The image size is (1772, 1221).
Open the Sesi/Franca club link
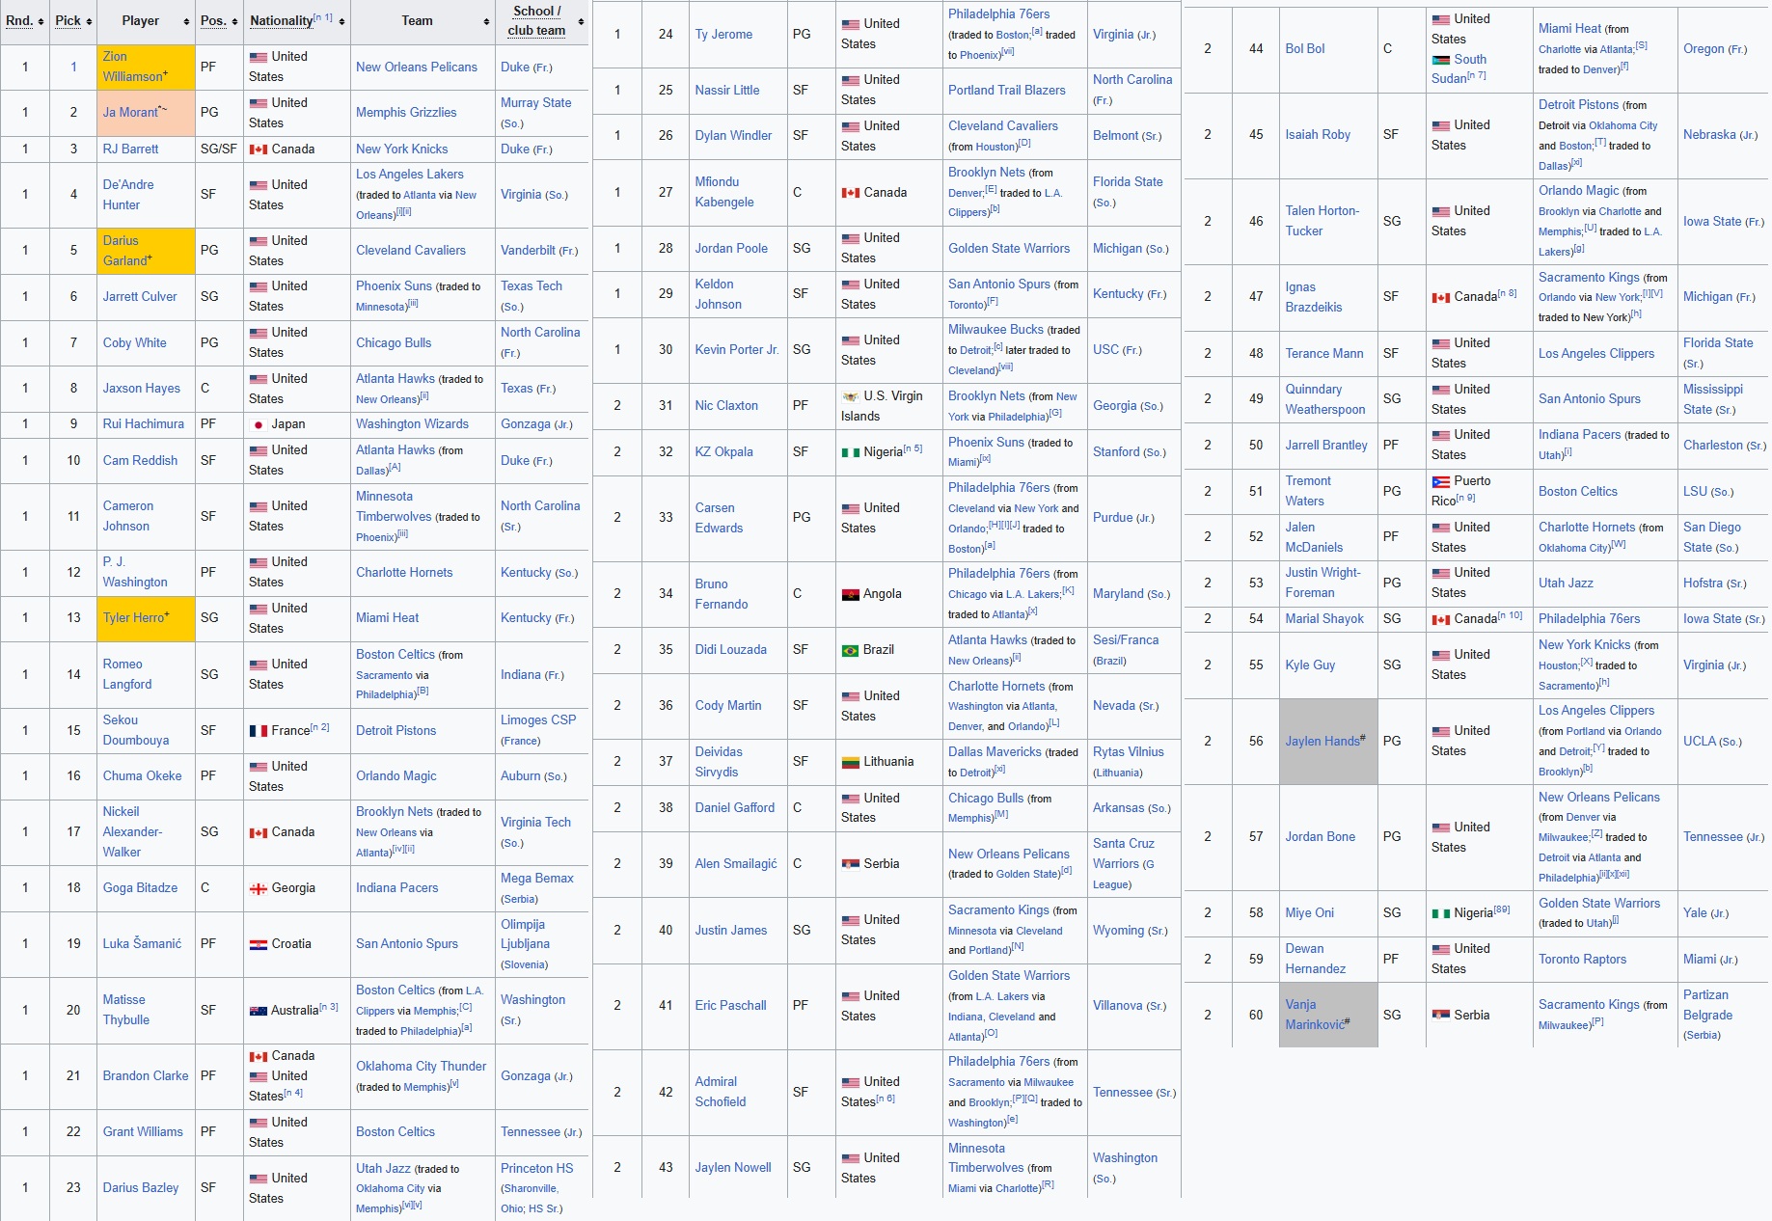pos(1126,640)
